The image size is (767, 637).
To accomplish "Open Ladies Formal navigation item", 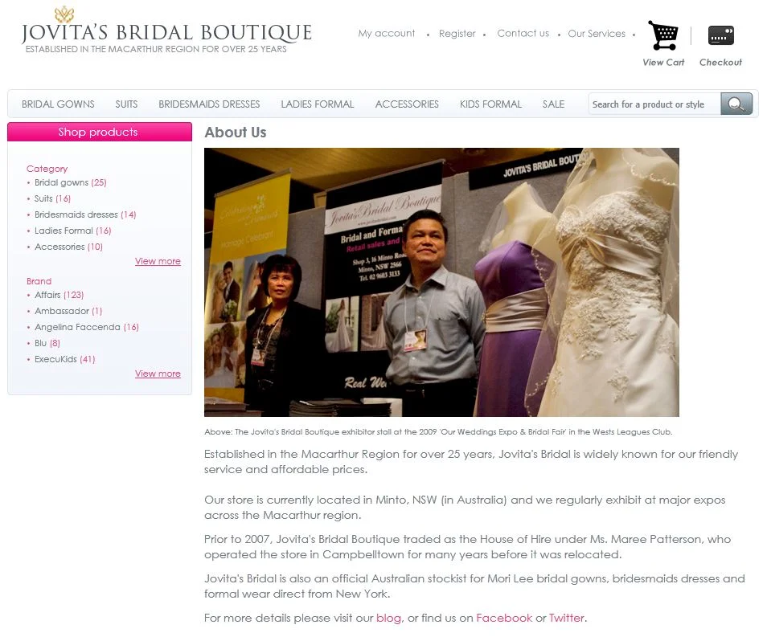I will click(317, 104).
